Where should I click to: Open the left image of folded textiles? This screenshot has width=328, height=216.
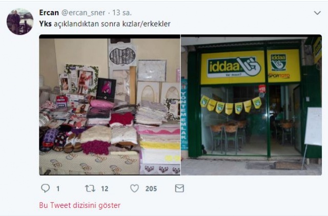[x=110, y=105]
